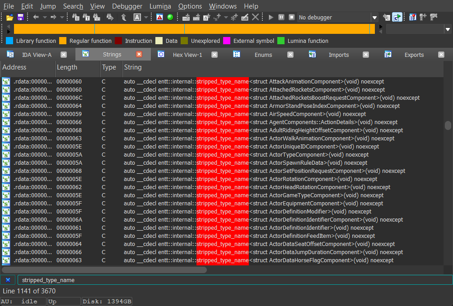Click the binoculars search-next arrow icon
The width and height of the screenshot is (453, 306).
point(110,17)
